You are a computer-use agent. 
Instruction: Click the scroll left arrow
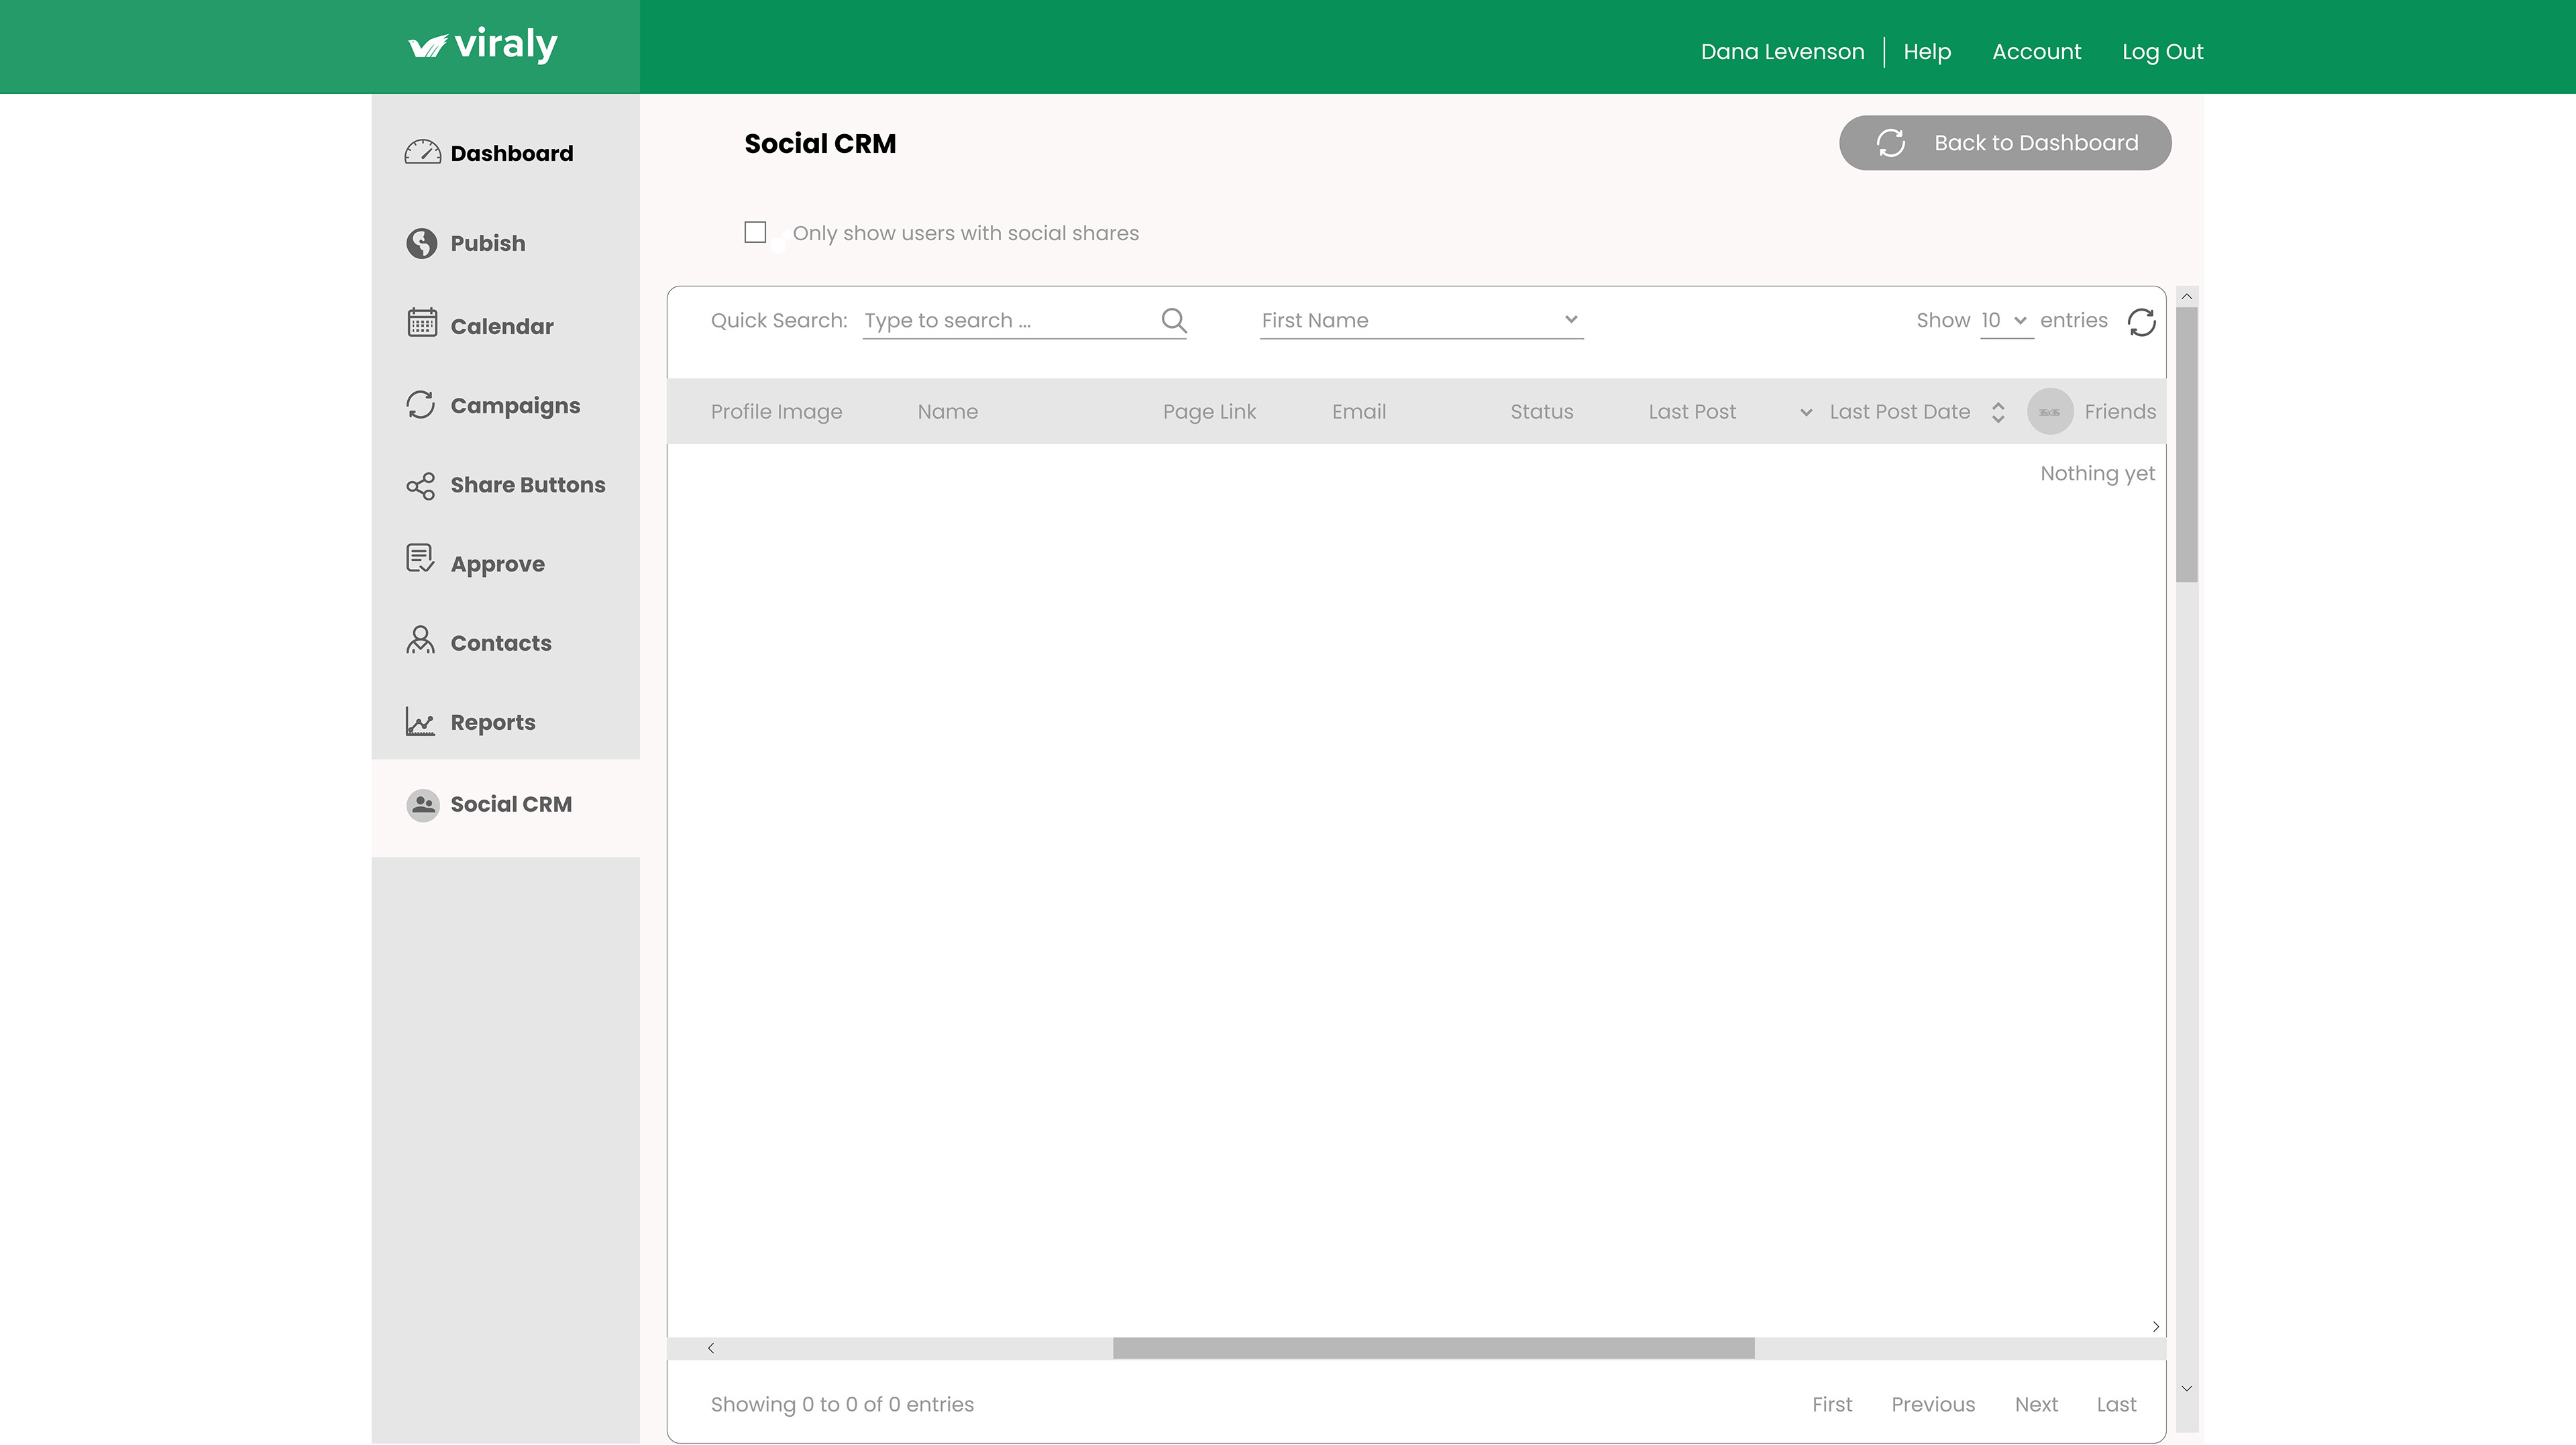pos(711,1348)
